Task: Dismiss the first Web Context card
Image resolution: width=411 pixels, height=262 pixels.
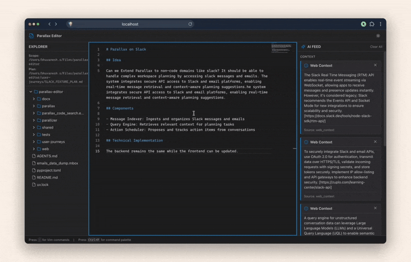Action: pos(375,66)
